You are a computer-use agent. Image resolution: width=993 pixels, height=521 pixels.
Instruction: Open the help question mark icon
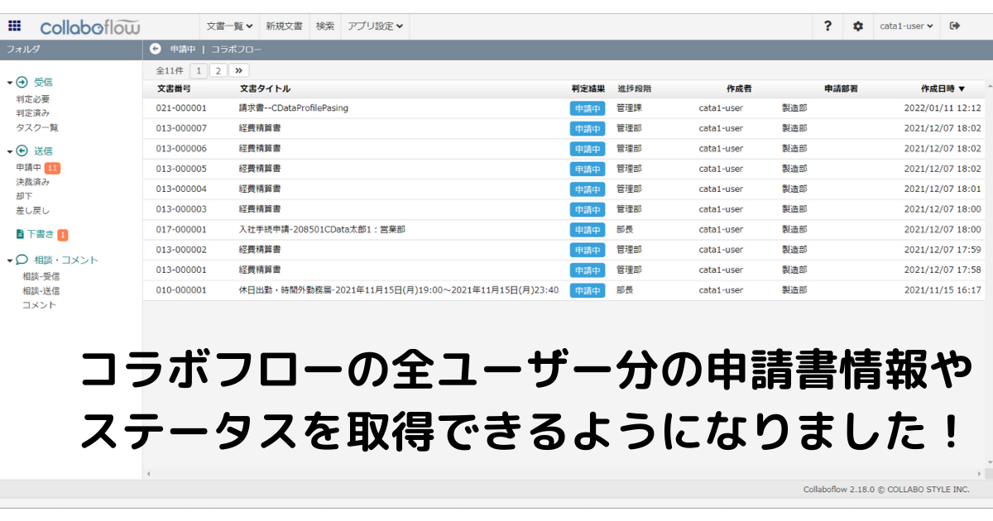pos(827,26)
